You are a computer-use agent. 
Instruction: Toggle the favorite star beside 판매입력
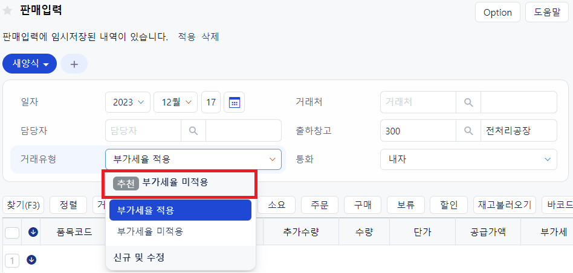[7, 11]
